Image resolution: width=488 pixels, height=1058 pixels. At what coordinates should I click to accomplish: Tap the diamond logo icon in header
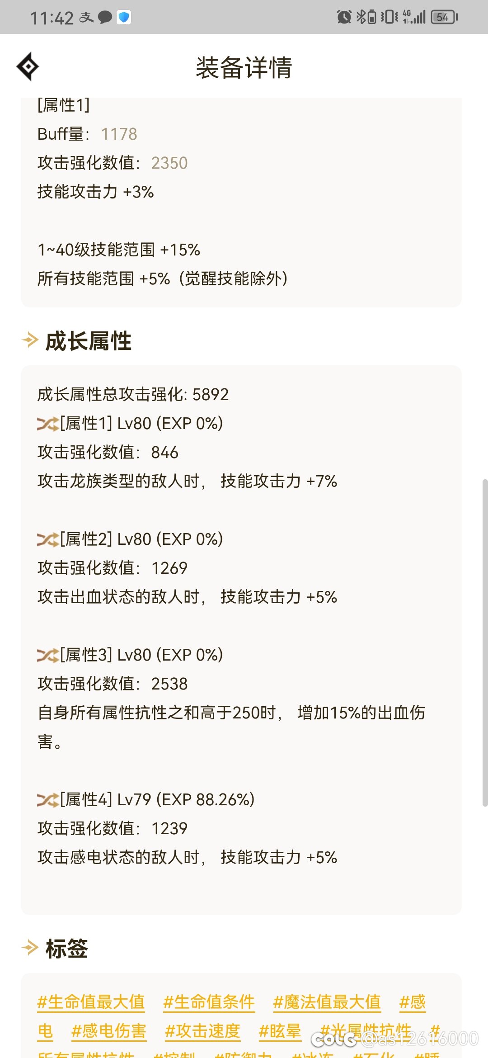28,66
